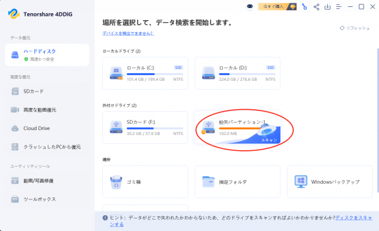Select the ローカル (C:) drive card
The height and width of the screenshot is (231, 379).
point(145,73)
